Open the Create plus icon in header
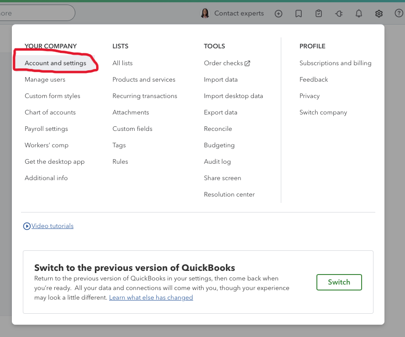 (x=279, y=13)
